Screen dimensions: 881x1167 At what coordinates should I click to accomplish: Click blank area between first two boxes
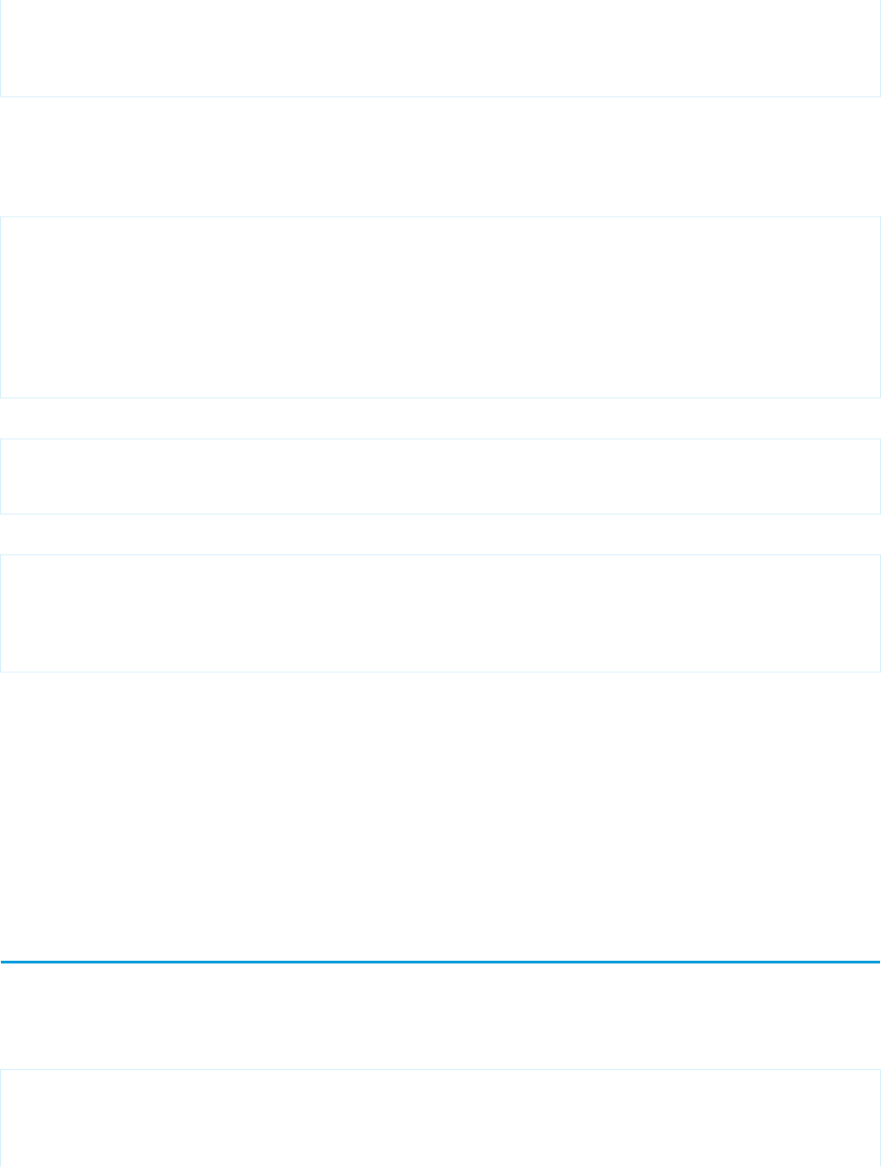tap(440, 157)
